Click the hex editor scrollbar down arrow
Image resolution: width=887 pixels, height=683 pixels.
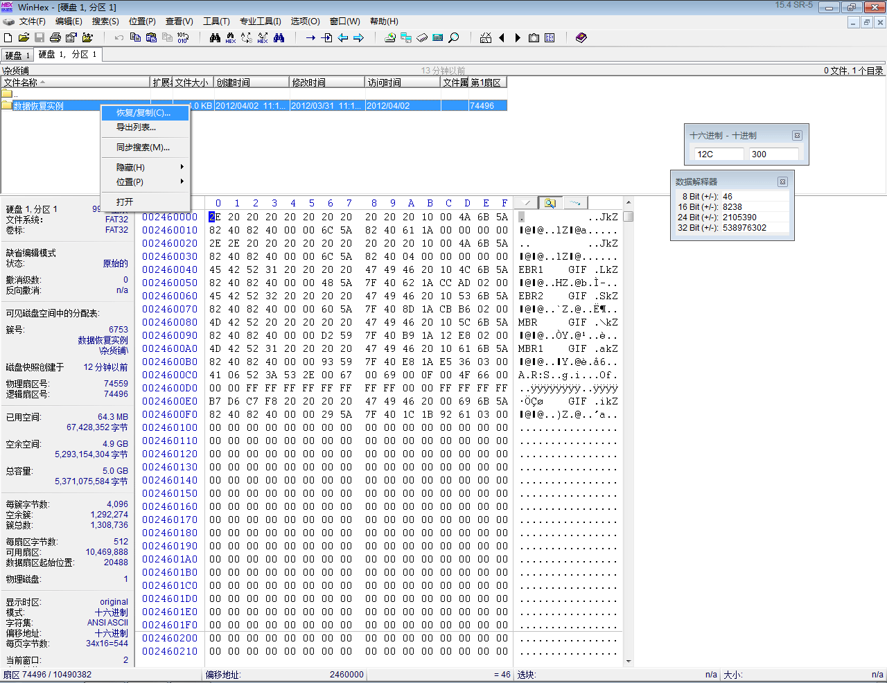coord(629,662)
